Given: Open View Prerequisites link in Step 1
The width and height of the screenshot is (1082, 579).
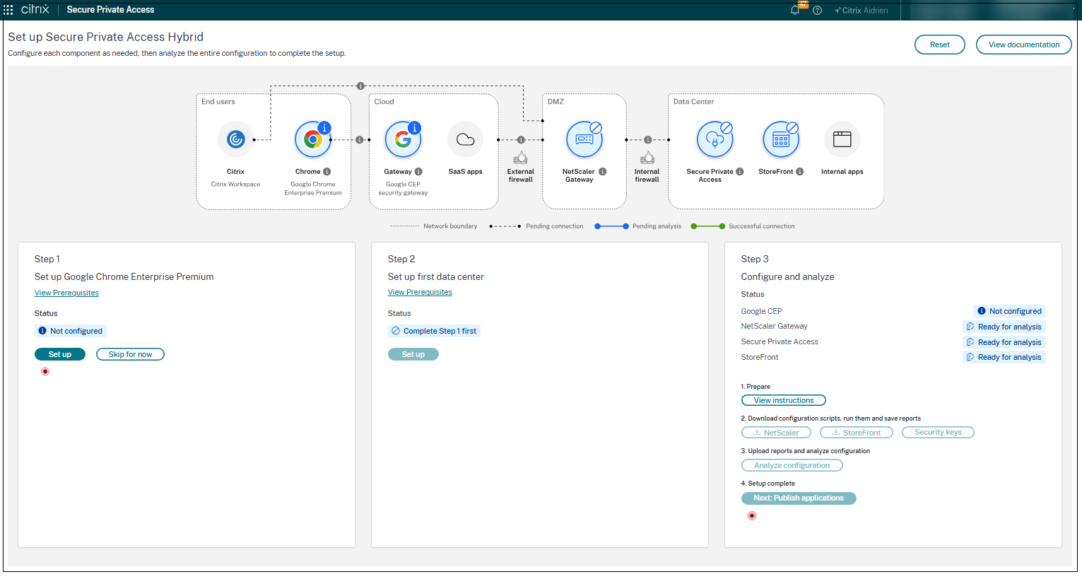Looking at the screenshot, I should 66,293.
